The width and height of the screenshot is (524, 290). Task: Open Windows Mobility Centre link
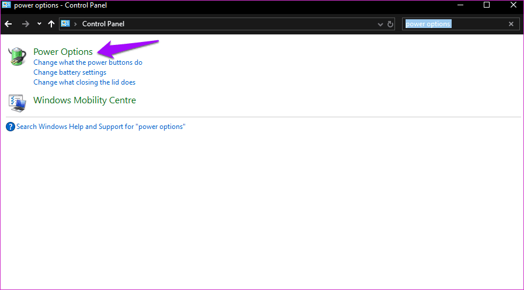click(85, 100)
